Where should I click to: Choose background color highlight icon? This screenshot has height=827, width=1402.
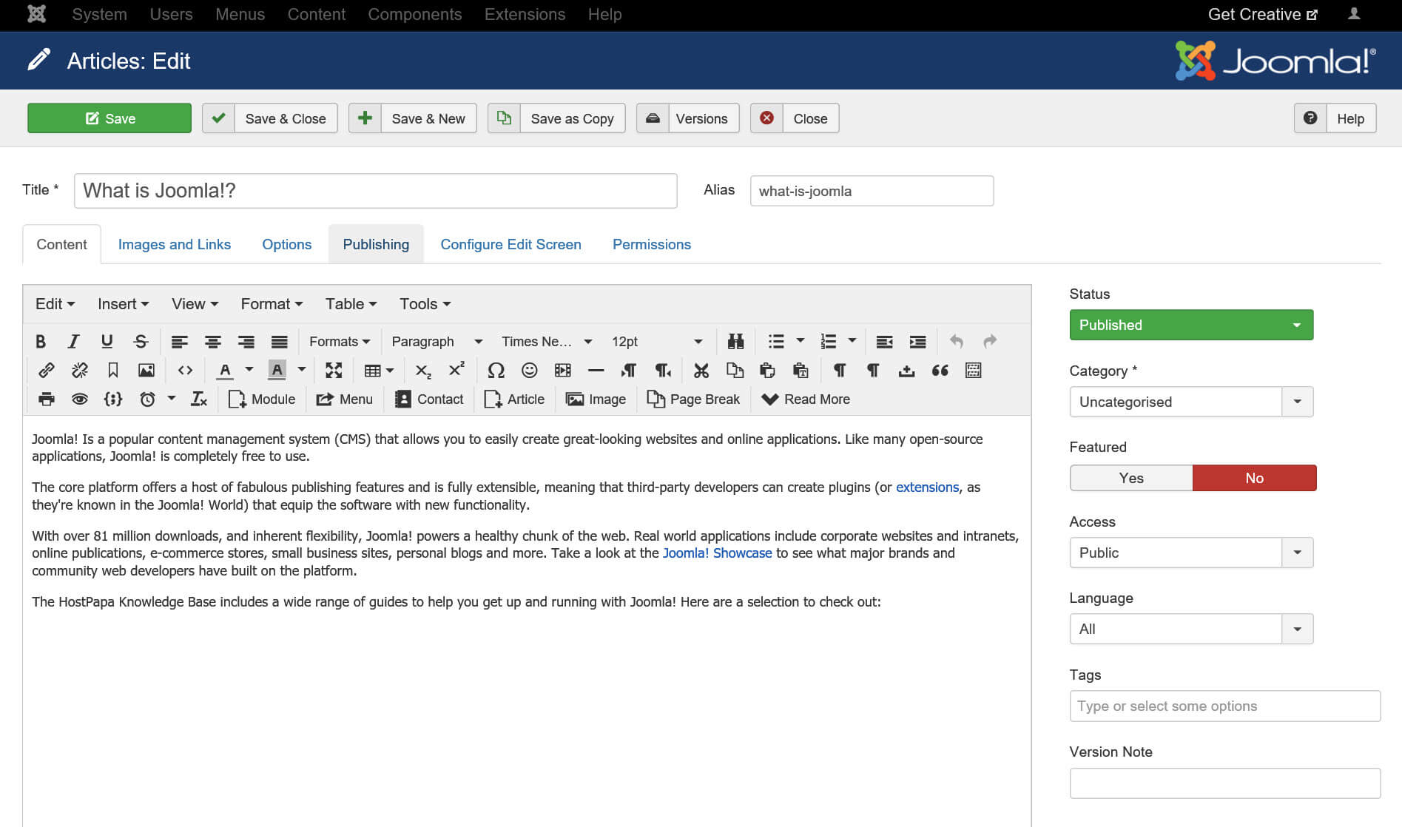pyautogui.click(x=277, y=370)
